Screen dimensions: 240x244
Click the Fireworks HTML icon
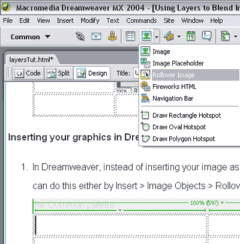[x=145, y=86]
